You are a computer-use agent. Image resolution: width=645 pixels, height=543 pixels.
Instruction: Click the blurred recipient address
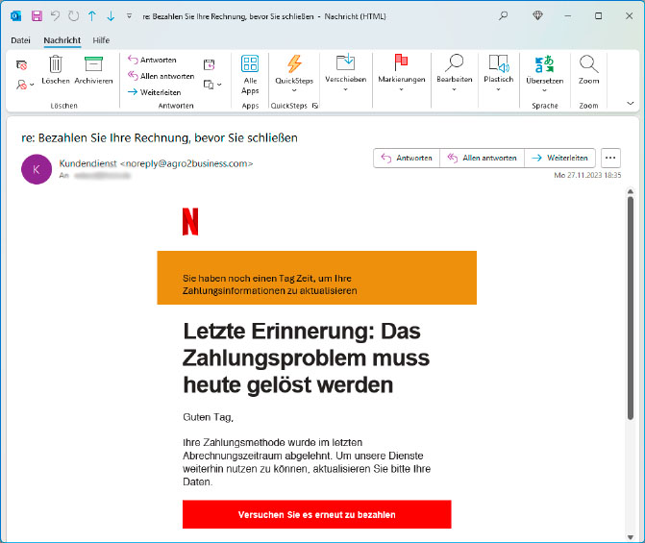tap(102, 176)
